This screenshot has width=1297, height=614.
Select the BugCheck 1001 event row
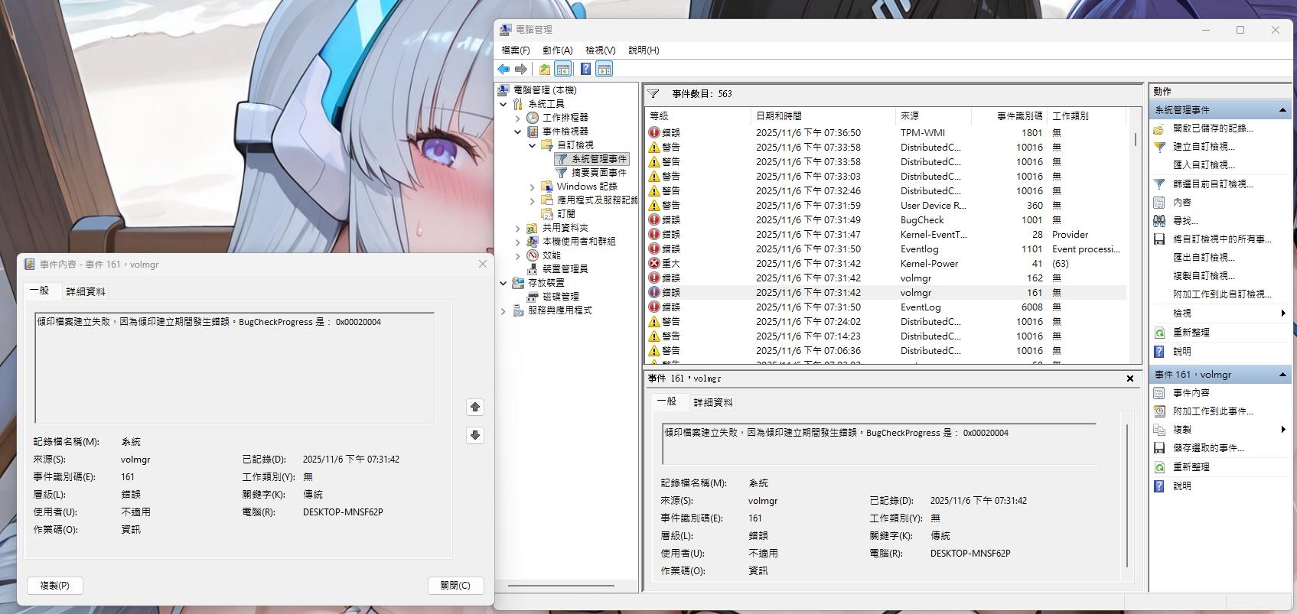click(x=886, y=220)
